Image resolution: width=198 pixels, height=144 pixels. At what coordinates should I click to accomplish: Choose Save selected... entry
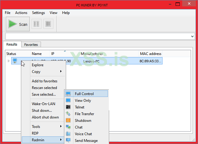[x=44, y=94]
